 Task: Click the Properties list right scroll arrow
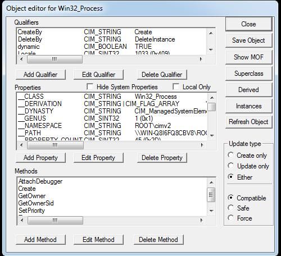(x=202, y=145)
